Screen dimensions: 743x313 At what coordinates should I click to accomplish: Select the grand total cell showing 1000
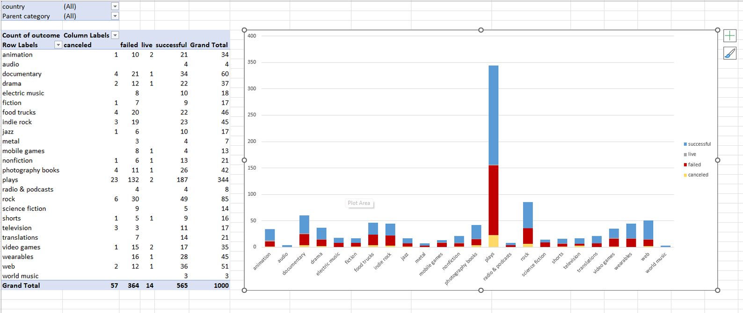tap(221, 285)
